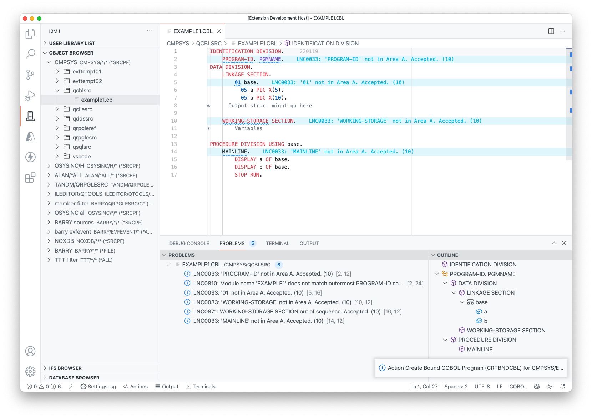Switch to the TERMINAL tab
Image resolution: width=592 pixels, height=418 pixels.
278,243
